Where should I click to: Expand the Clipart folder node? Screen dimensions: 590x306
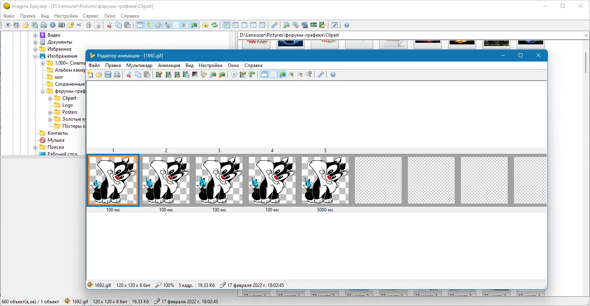click(x=50, y=98)
